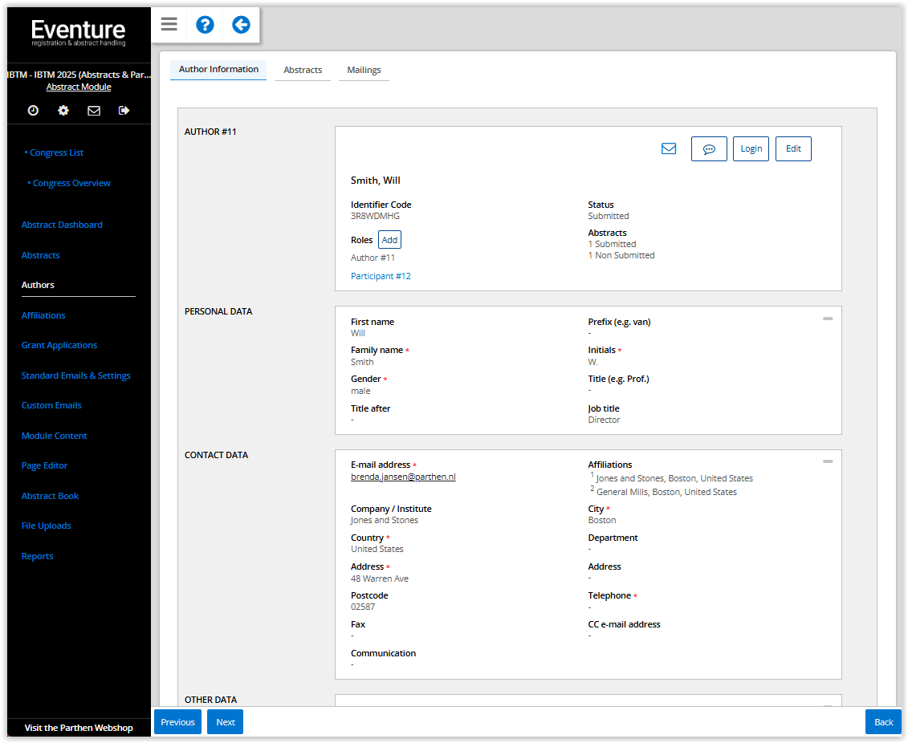The width and height of the screenshot is (908, 743).
Task: Switch to the Abstracts tab
Action: [x=303, y=70]
